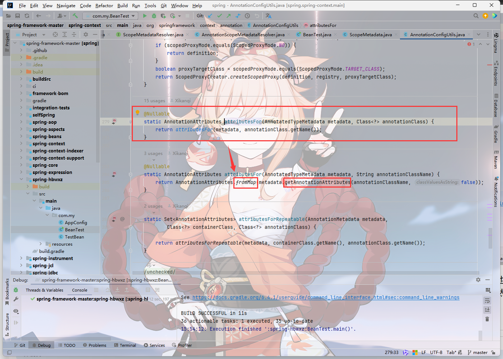This screenshot has width=503, height=359.
Task: Show hidden editor tabs chevron
Action: coord(478,34)
